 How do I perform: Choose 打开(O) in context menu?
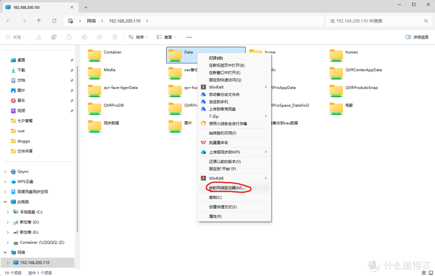click(234, 58)
